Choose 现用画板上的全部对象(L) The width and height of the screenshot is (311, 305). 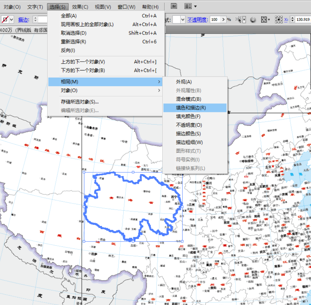(106, 25)
